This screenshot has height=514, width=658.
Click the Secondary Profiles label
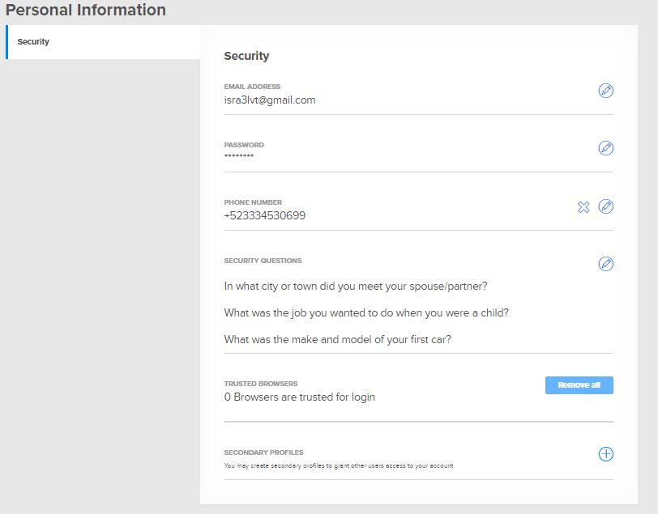[264, 452]
